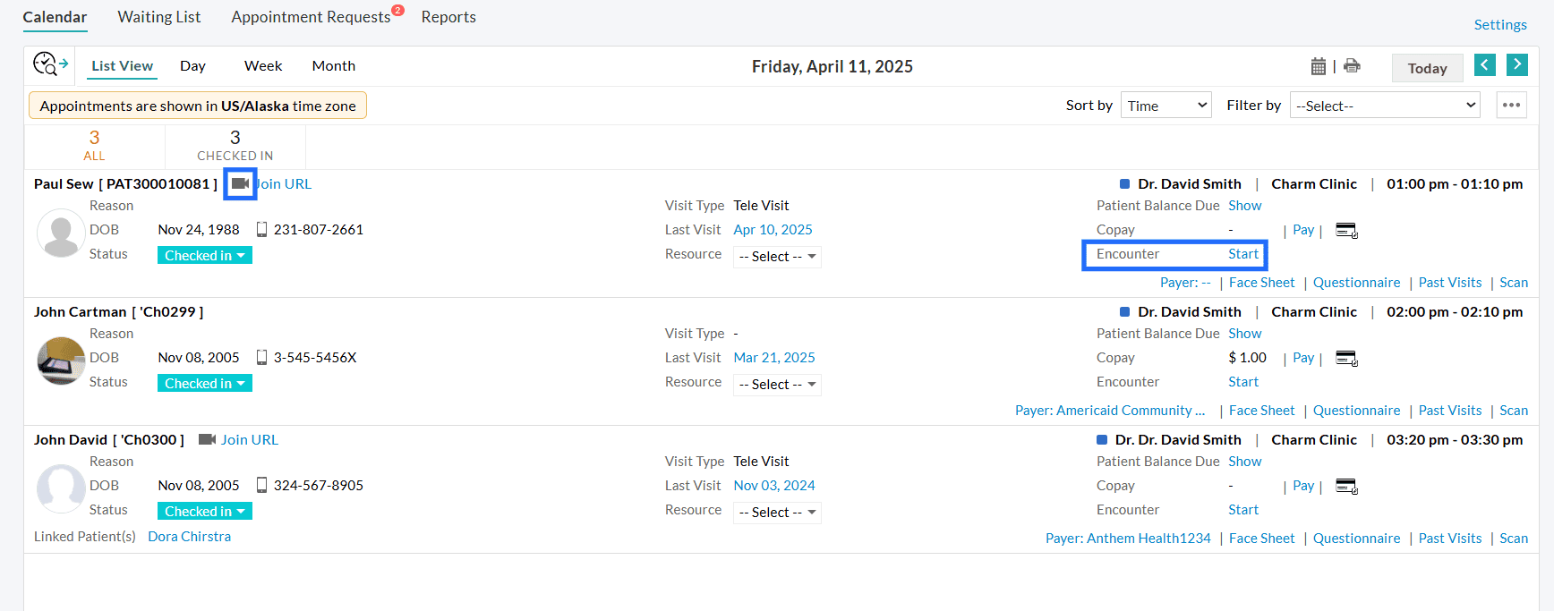Open the calendar date picker icon
1554x611 pixels.
pyautogui.click(x=1318, y=66)
